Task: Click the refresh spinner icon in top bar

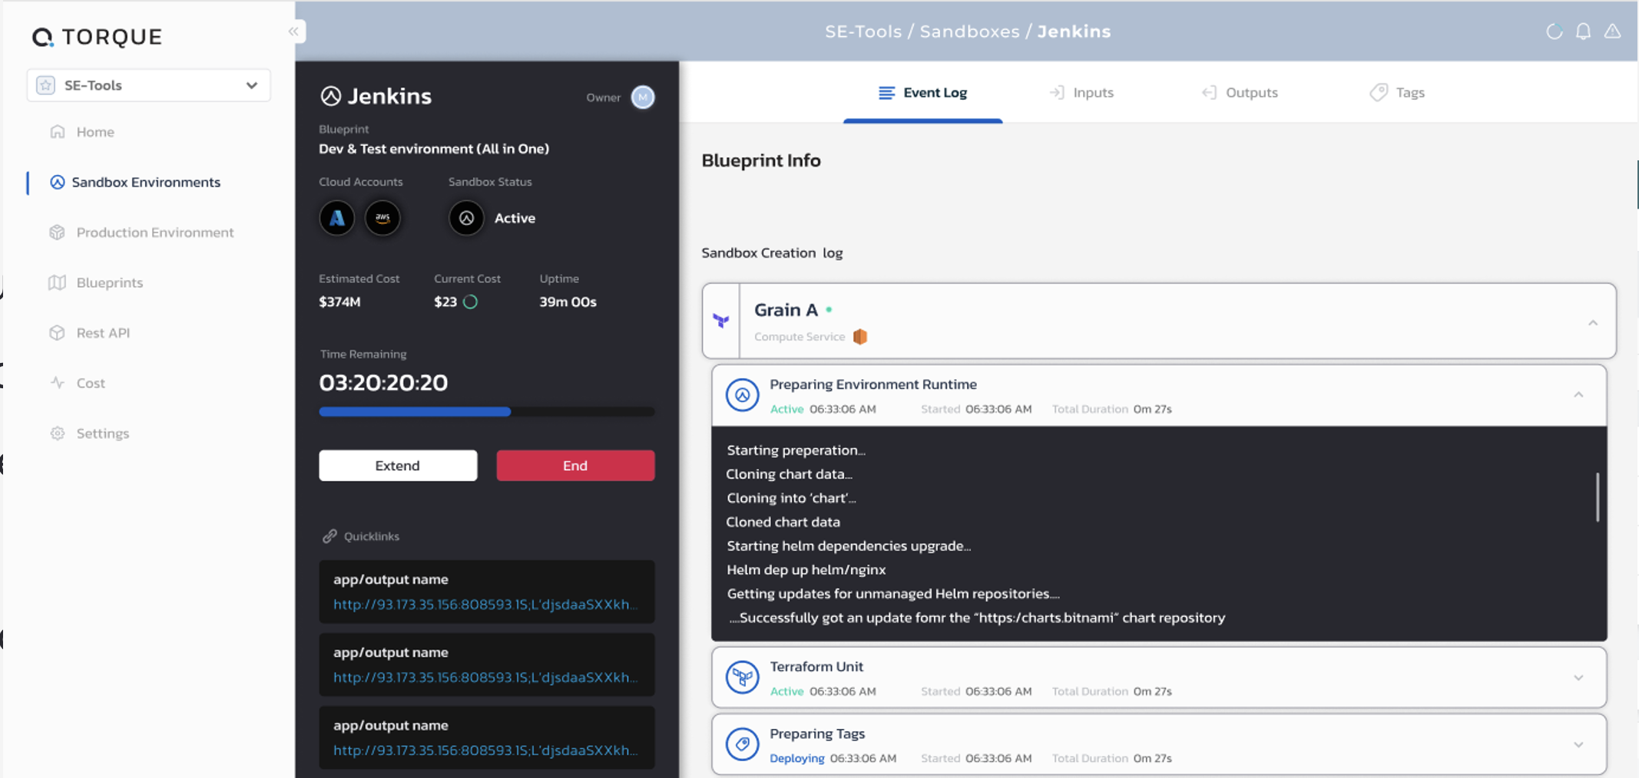Action: pos(1555,31)
